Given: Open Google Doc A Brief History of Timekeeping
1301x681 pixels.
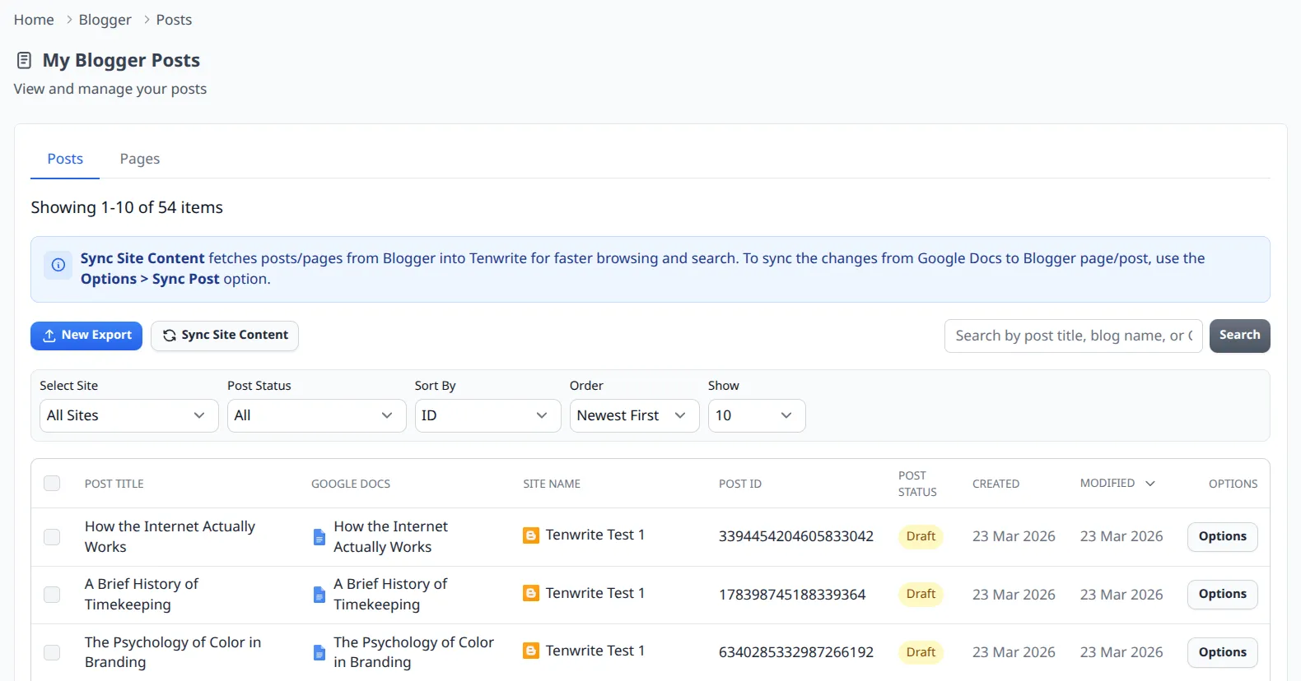Looking at the screenshot, I should click(x=390, y=594).
